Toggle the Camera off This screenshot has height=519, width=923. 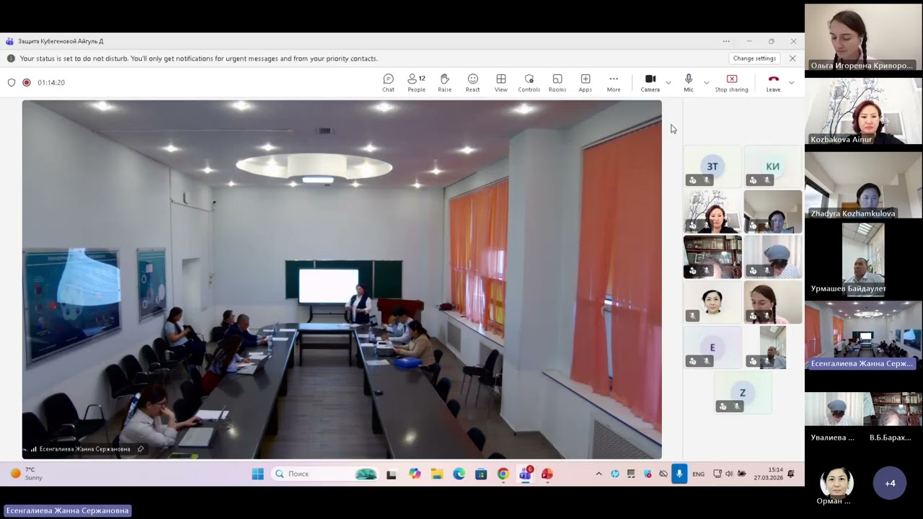pyautogui.click(x=650, y=83)
